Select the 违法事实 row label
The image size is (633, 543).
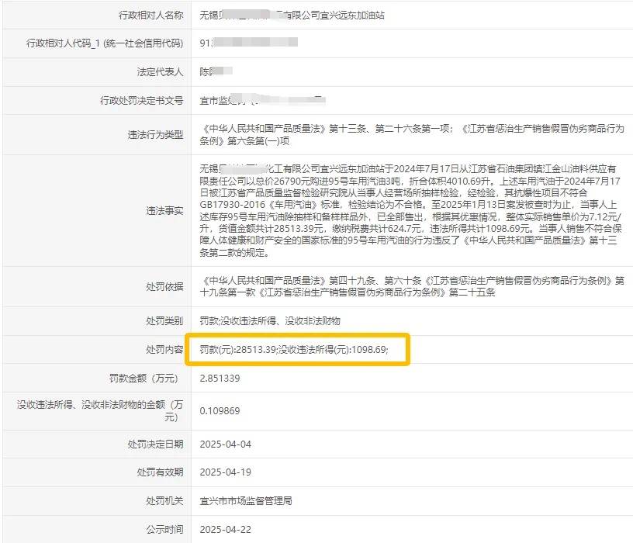tap(164, 210)
